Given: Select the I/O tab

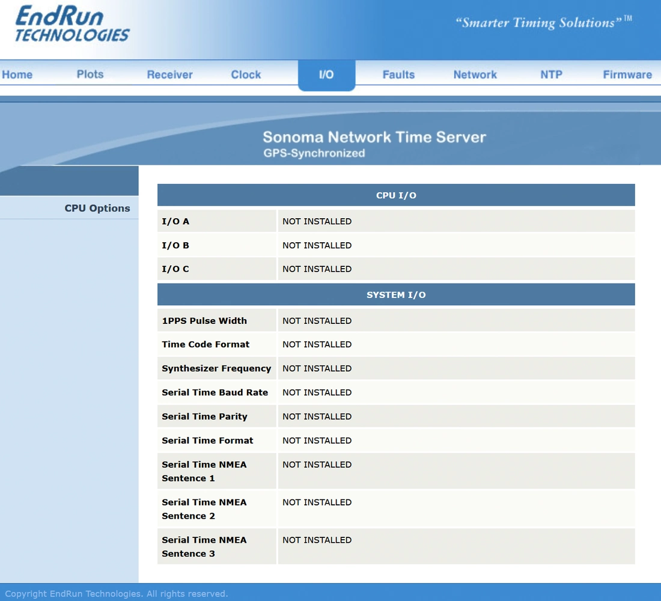Looking at the screenshot, I should [x=326, y=75].
